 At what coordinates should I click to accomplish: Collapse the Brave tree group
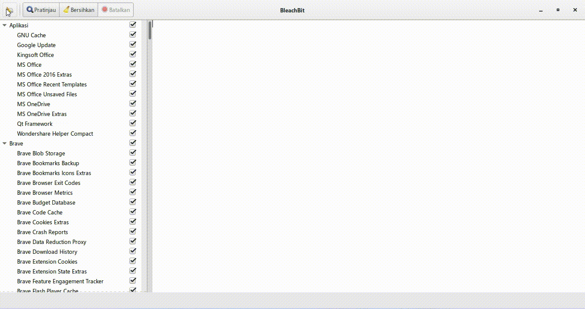click(x=5, y=143)
